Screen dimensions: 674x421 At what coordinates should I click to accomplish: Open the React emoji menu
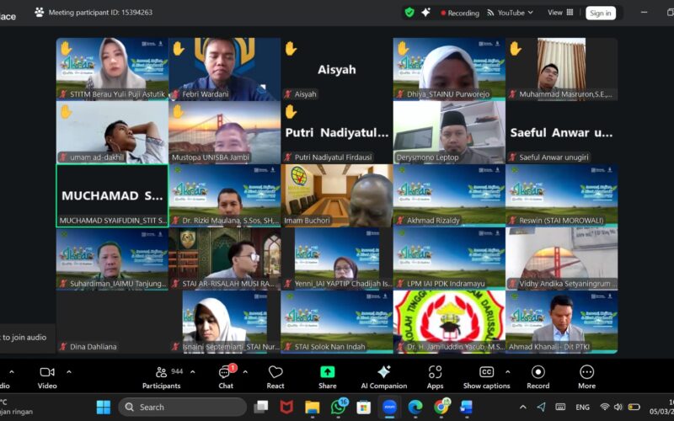pyautogui.click(x=275, y=376)
